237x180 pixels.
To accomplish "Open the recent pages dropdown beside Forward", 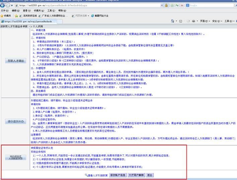I will [x=12, y=6].
